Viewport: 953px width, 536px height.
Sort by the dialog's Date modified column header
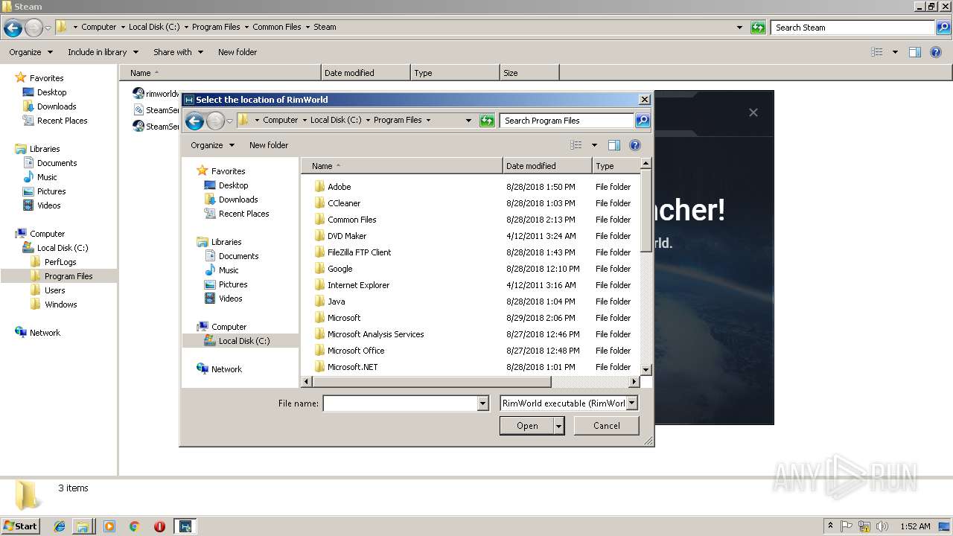[x=547, y=166]
